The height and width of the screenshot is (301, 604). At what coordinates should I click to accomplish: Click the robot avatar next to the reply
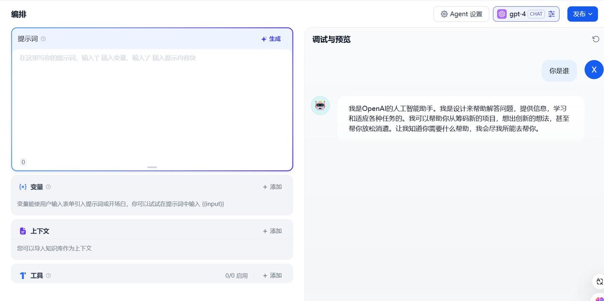(x=320, y=105)
